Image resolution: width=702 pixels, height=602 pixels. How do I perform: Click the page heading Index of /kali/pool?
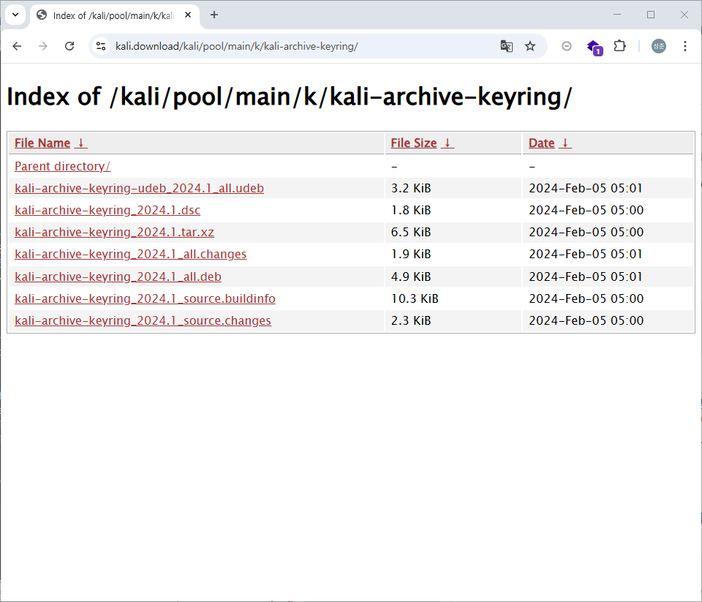290,97
